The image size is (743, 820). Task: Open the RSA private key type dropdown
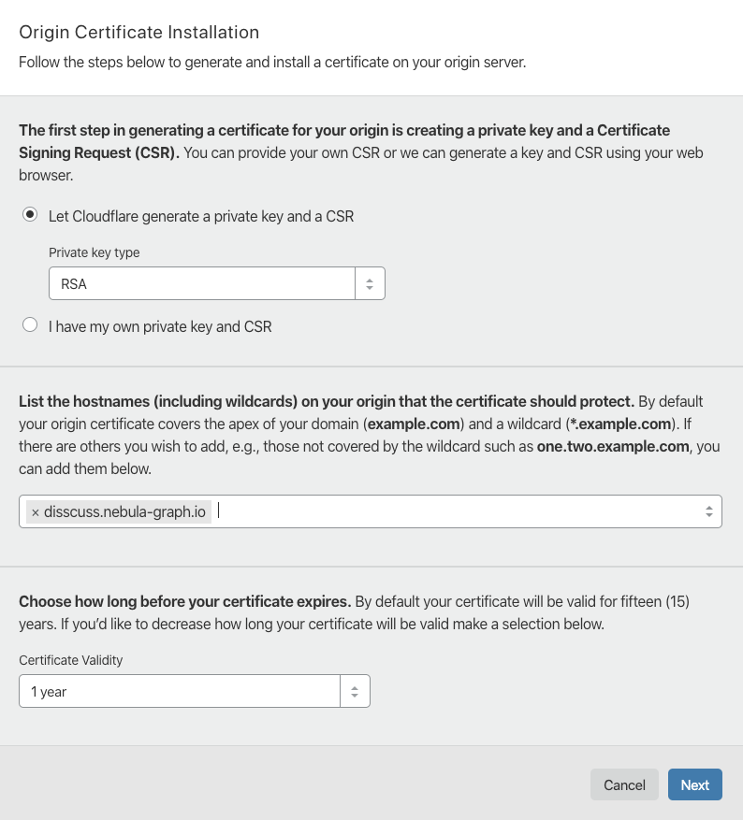click(x=201, y=284)
